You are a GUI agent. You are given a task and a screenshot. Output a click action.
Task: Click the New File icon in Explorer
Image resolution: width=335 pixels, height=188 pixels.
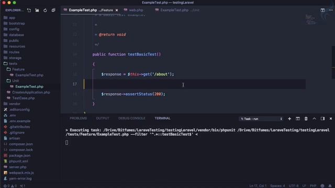point(29,10)
